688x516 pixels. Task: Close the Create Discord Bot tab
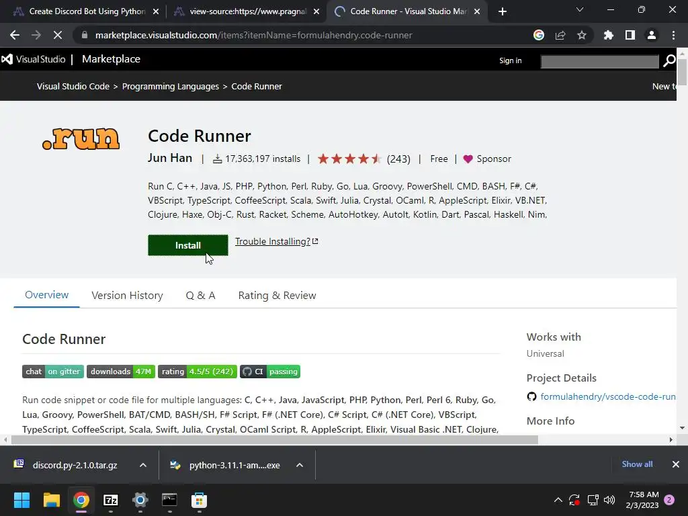[x=156, y=11]
